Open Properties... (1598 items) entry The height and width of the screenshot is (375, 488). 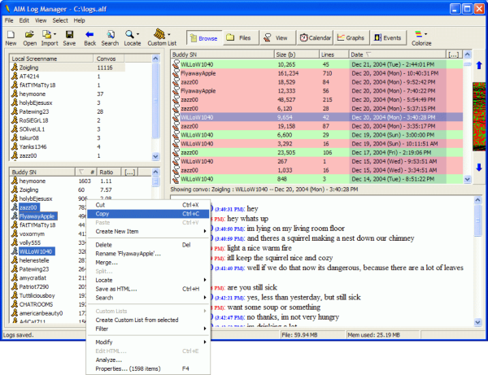click(x=148, y=368)
